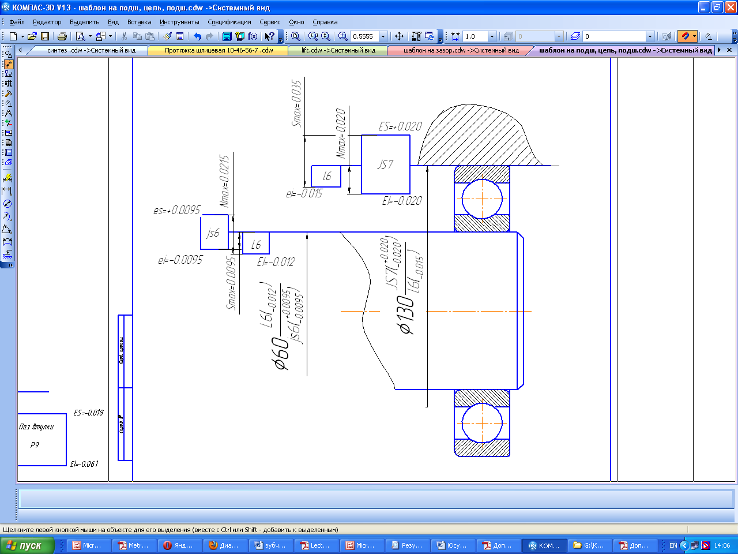Viewport: 738px width, 554px height.
Task: Click the Save document icon
Action: (x=45, y=36)
